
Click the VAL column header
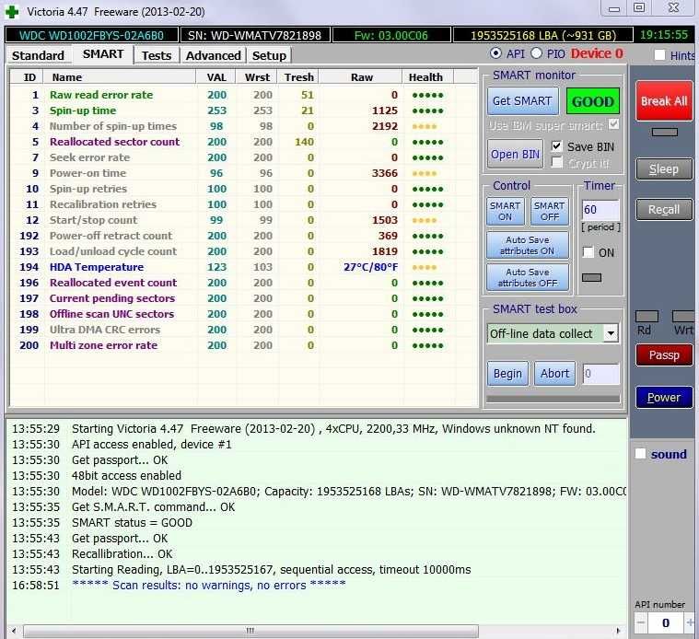pos(216,77)
